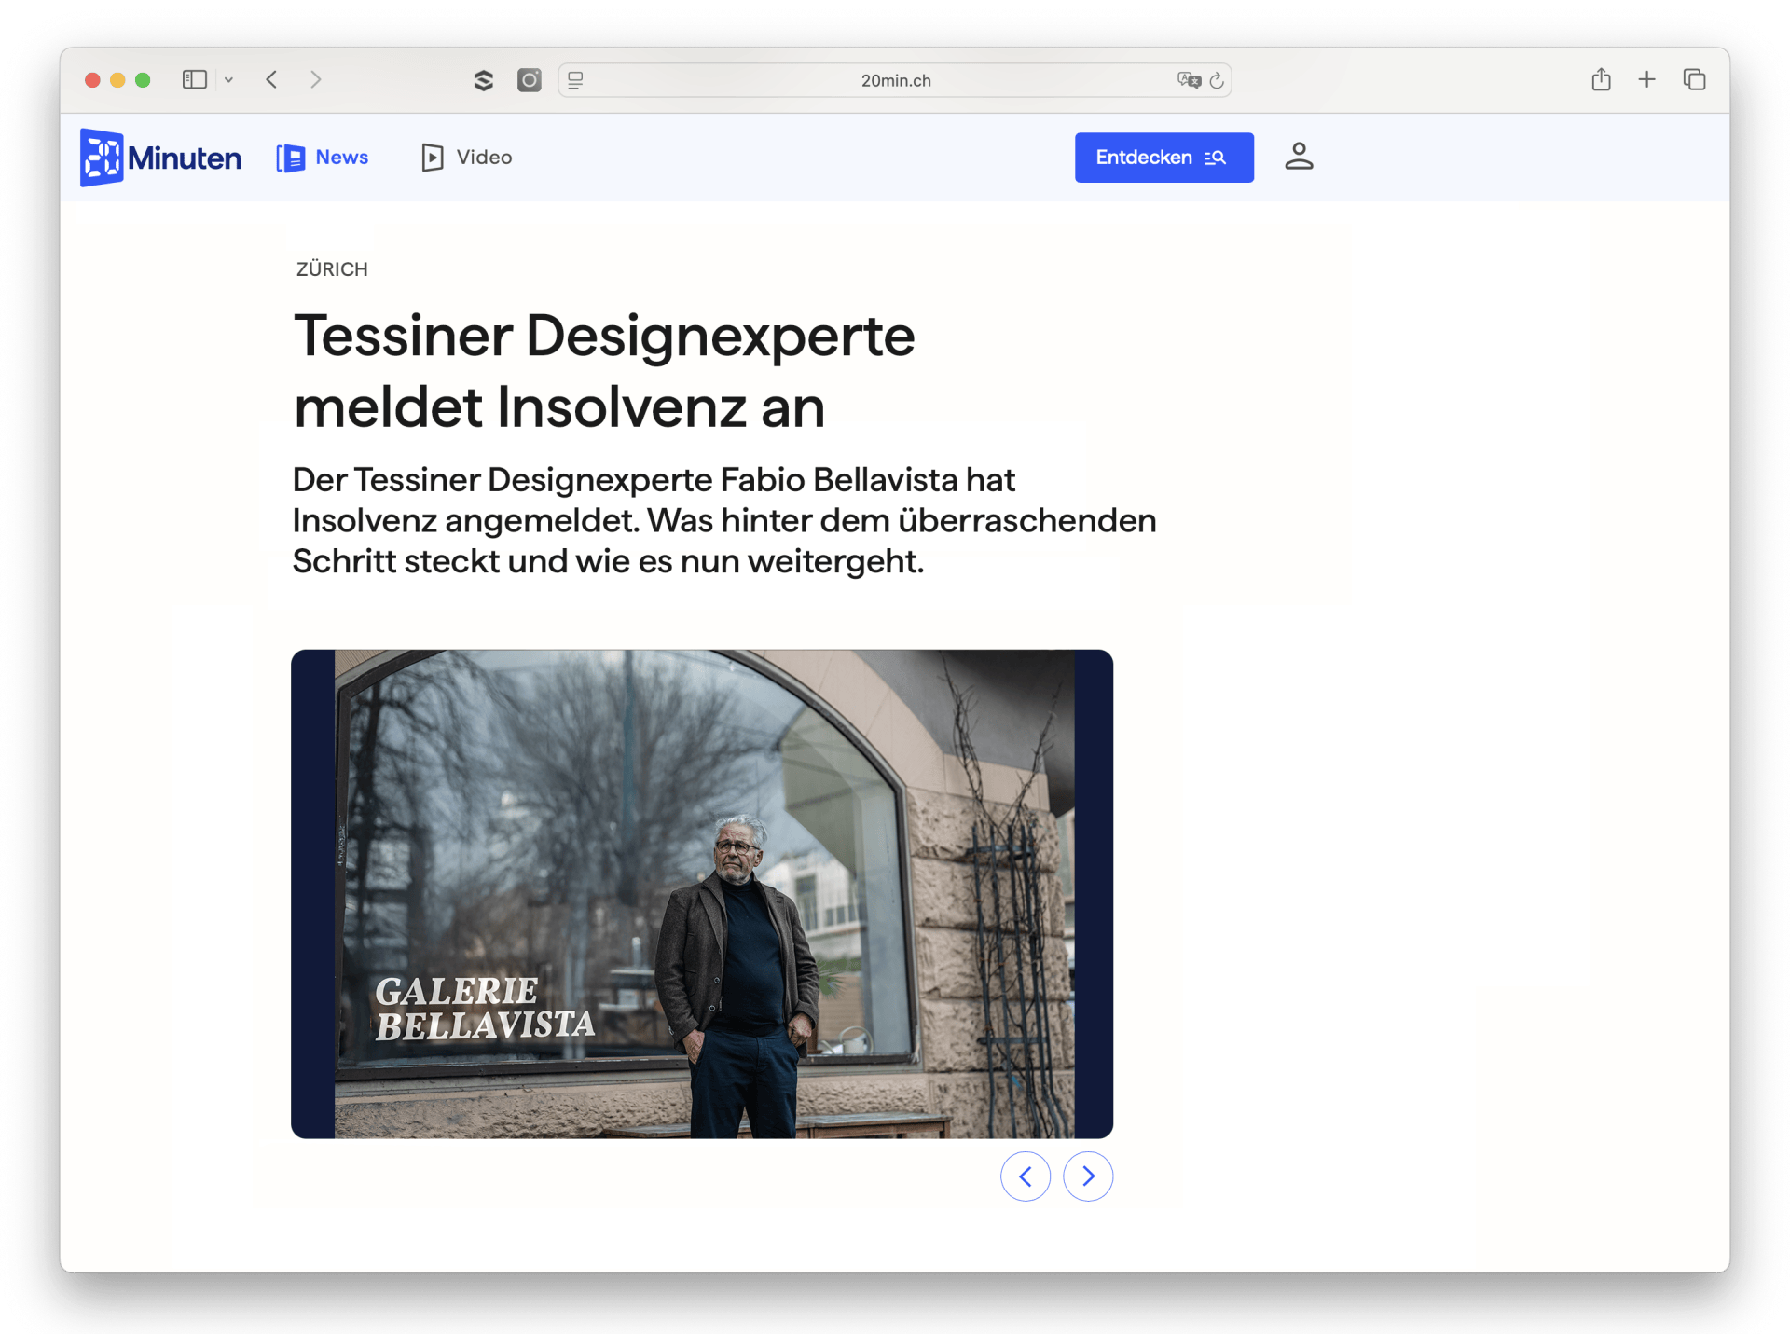Toggle the Safari sidebar visibility
The height and width of the screenshot is (1334, 1790).
coord(194,79)
